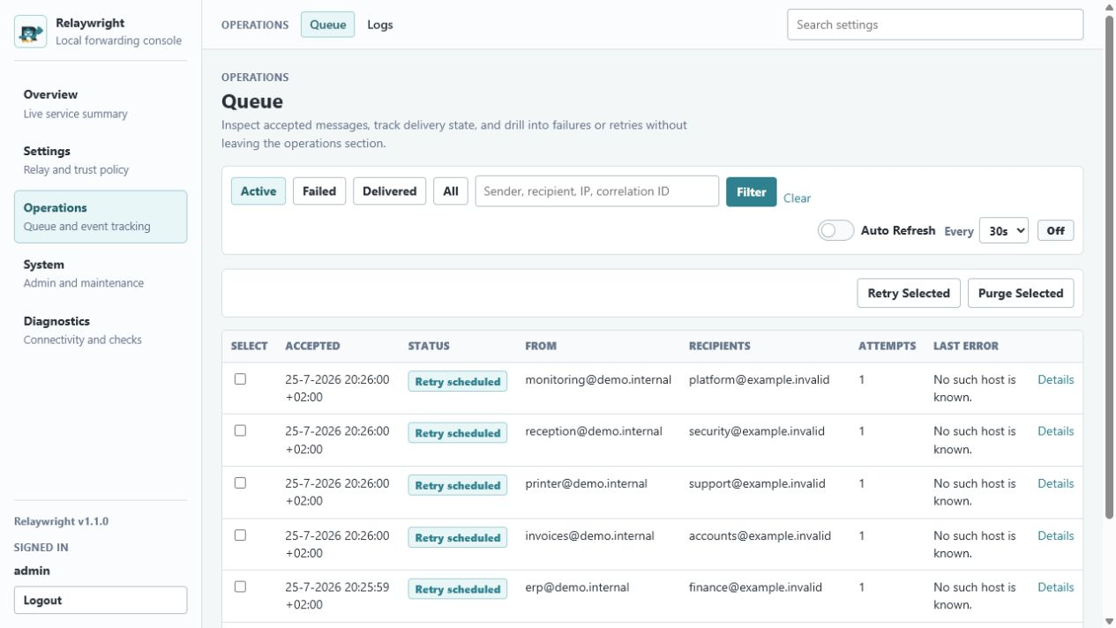
Task: Click sender printer@demo.internal
Action: tap(586, 483)
